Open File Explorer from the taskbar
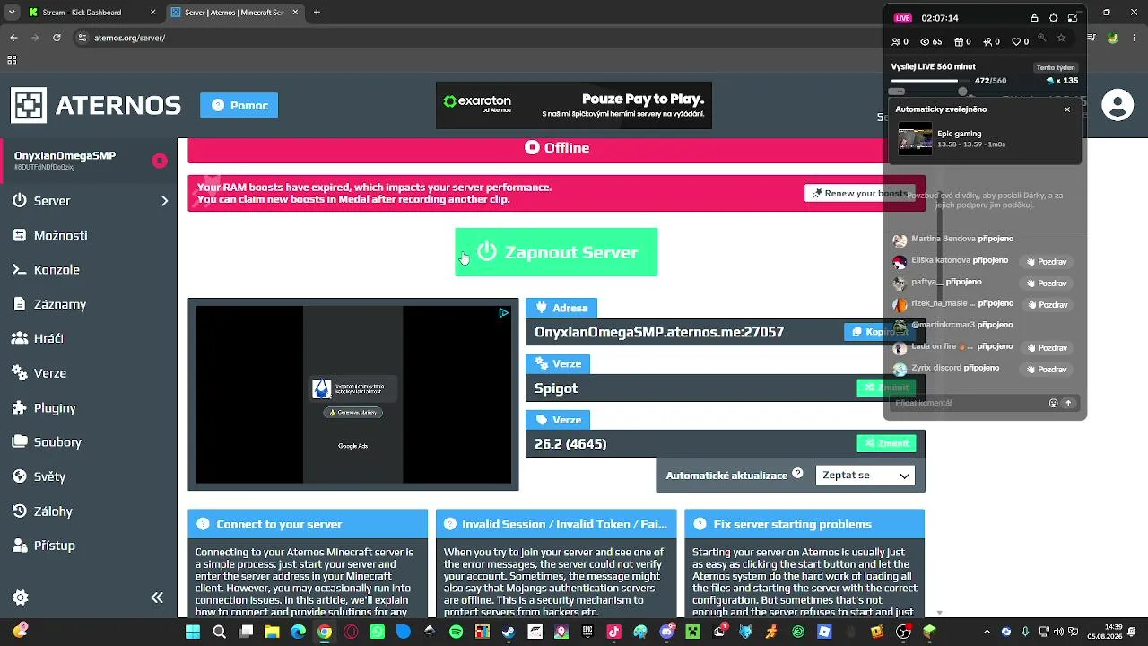This screenshot has height=646, width=1148. pyautogui.click(x=272, y=632)
